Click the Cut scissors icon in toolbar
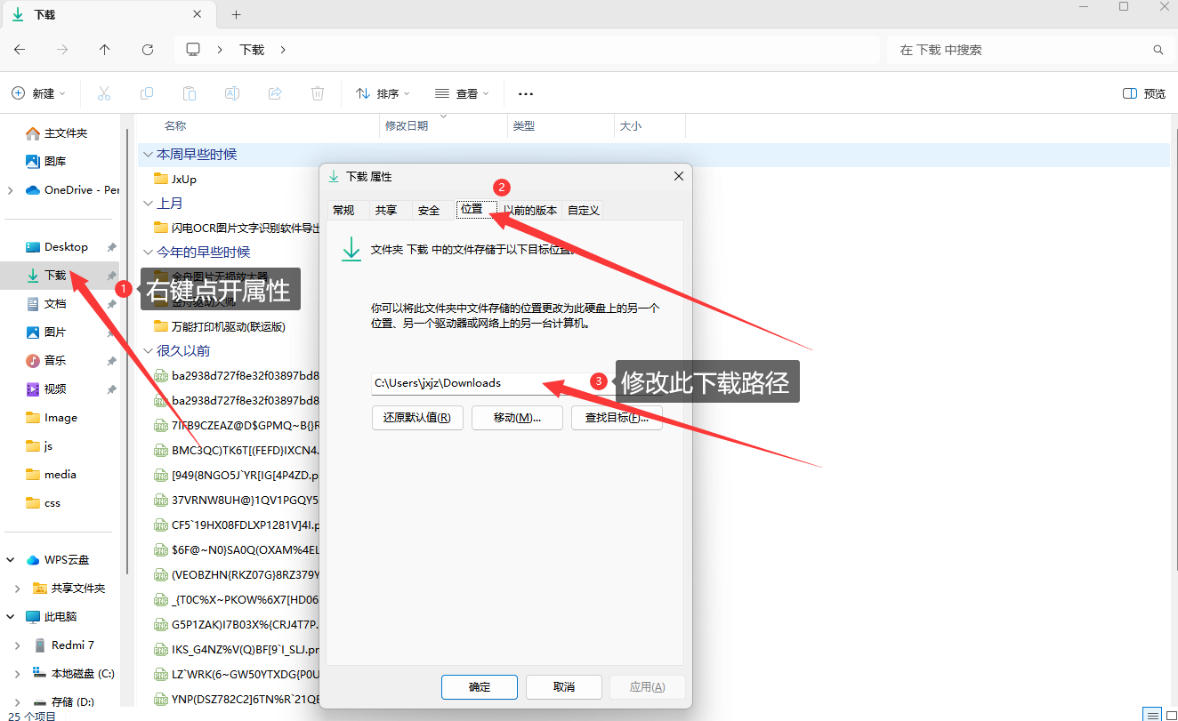This screenshot has height=721, width=1178. point(103,93)
